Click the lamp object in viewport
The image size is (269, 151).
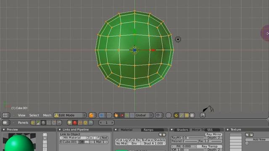178,39
